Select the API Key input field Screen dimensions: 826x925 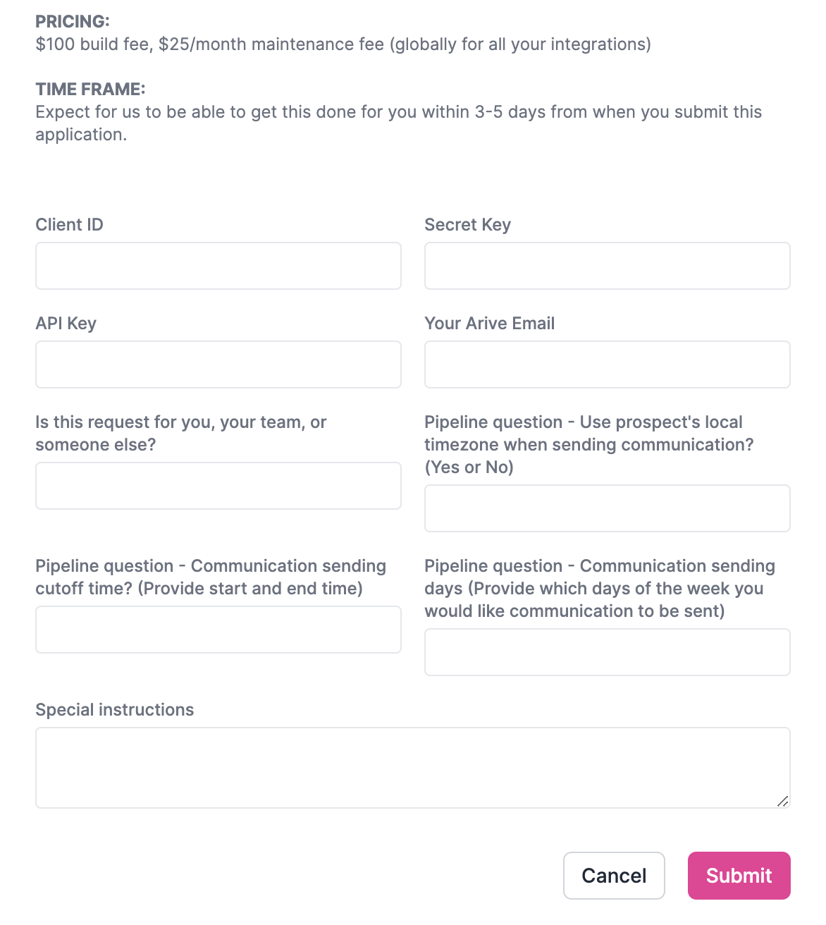click(218, 365)
